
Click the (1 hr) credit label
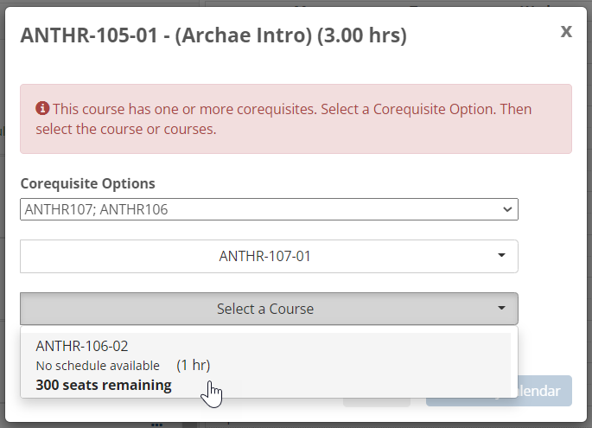[x=194, y=366]
